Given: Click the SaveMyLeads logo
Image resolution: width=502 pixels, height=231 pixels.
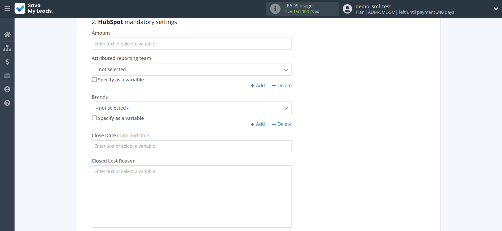Looking at the screenshot, I should point(34,8).
